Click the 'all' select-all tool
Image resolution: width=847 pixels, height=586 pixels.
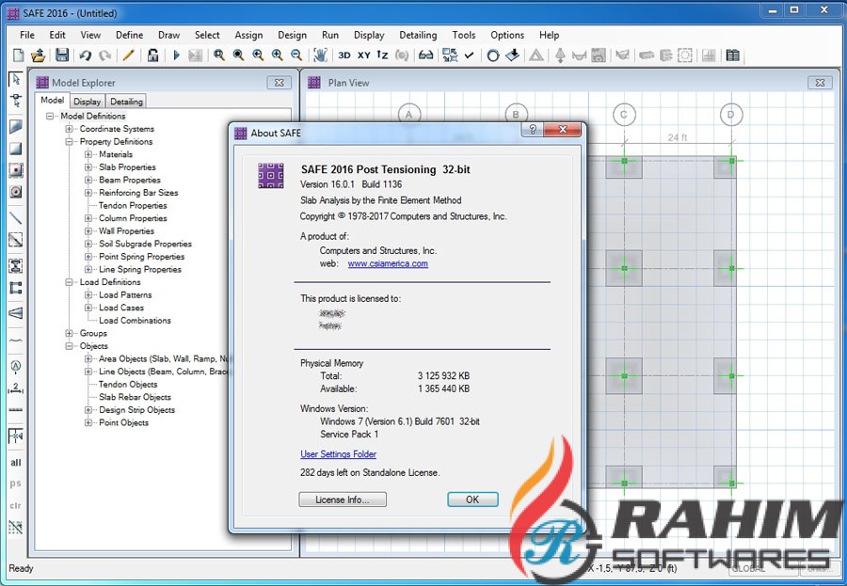[16, 463]
